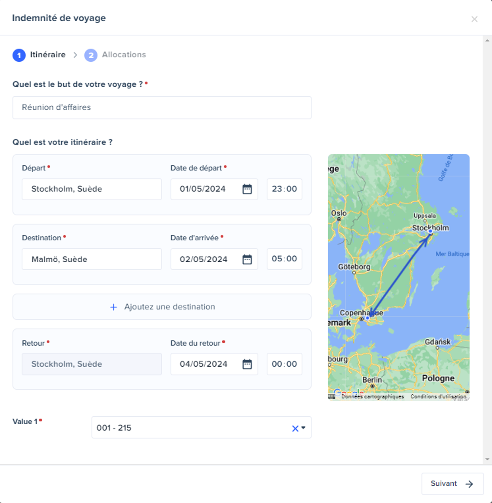Click the step 1 Itinéraire circle
The height and width of the screenshot is (503, 492).
[x=19, y=55]
